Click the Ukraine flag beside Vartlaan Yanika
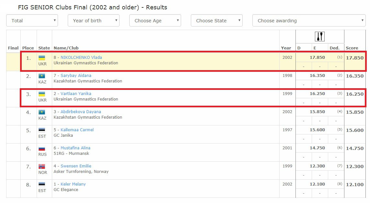The image size is (370, 203). click(42, 94)
